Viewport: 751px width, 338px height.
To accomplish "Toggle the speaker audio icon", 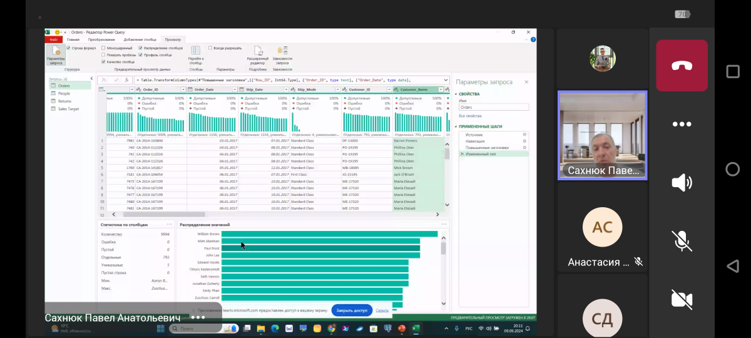I will tap(682, 183).
